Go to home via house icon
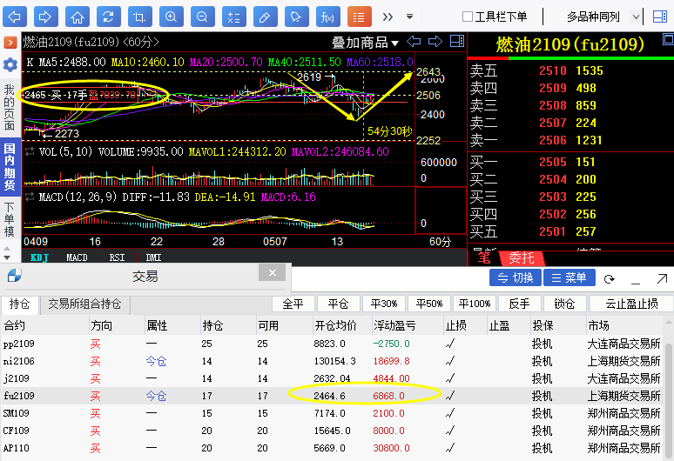The image size is (674, 461). tap(78, 17)
